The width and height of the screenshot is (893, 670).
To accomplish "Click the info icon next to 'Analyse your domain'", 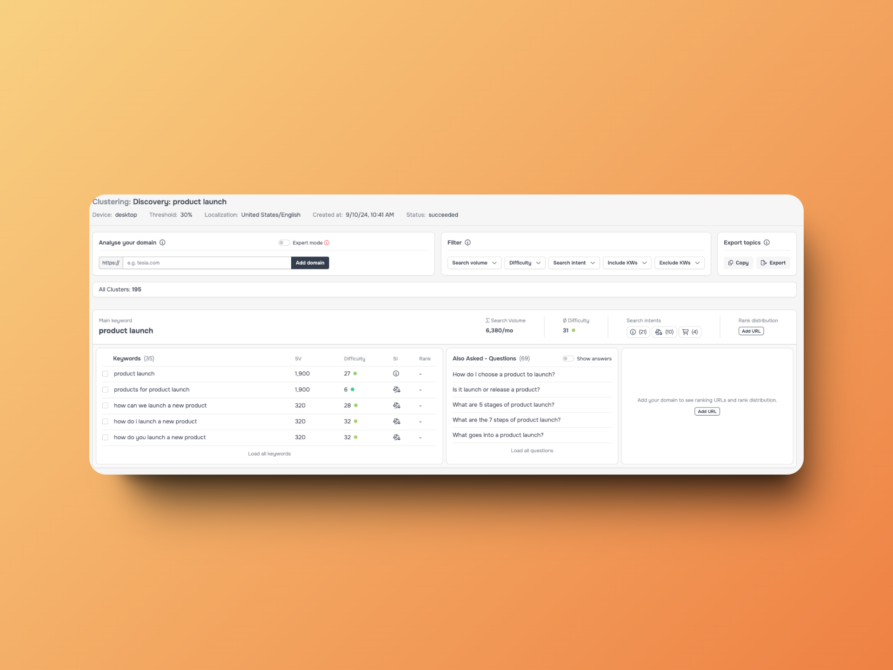I will coord(162,242).
